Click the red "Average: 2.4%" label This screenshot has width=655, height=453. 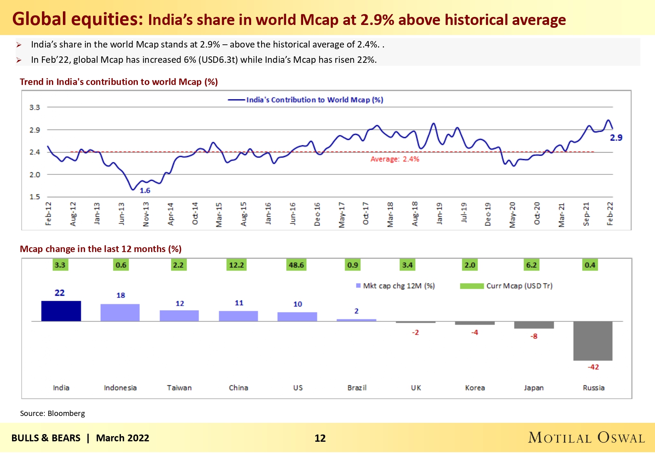pos(395,159)
